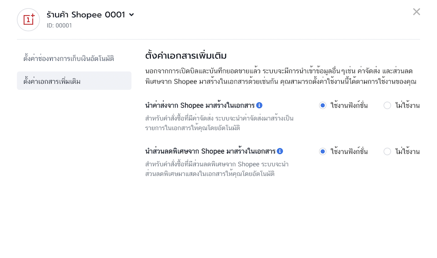This screenshot has height=258, width=437.
Task: Open ตั้งค่าช่องทางการเก็บเงินอัตโนมัติ sidebar menu
Action: tap(69, 58)
